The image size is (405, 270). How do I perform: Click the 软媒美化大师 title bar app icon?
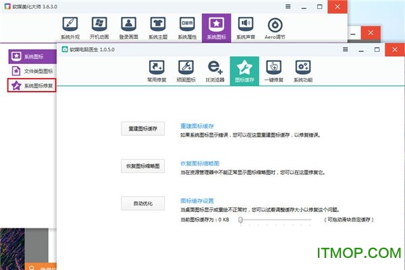[x=7, y=7]
